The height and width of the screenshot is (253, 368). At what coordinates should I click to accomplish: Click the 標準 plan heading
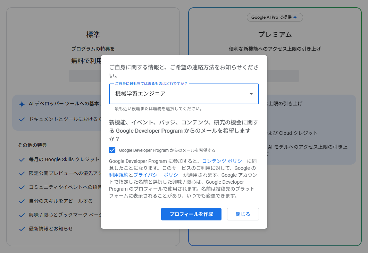tap(93, 35)
